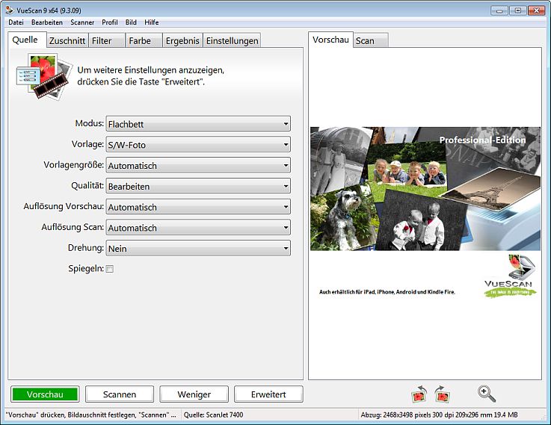Open the Vorlage dropdown showing S/W-Foto

pyautogui.click(x=198, y=145)
